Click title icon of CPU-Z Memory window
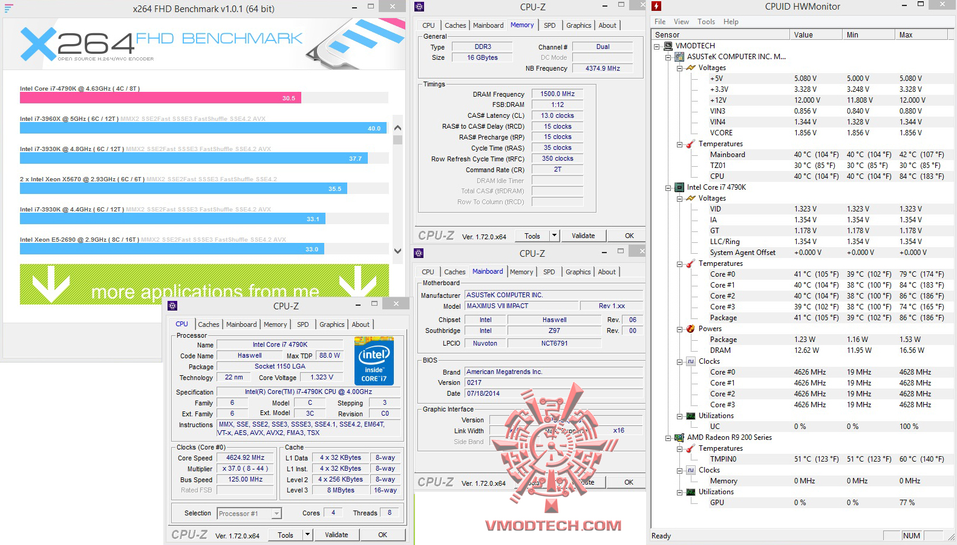The image size is (957, 545). [419, 7]
